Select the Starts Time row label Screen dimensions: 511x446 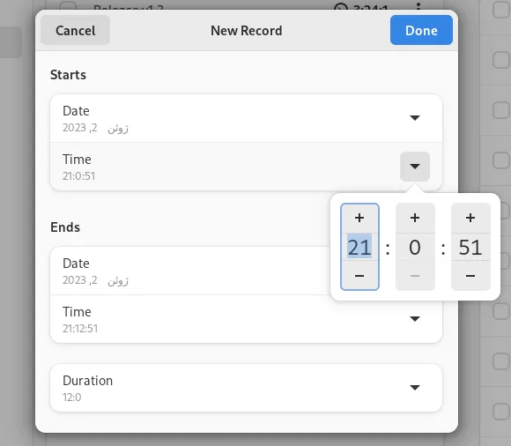pyautogui.click(x=77, y=160)
